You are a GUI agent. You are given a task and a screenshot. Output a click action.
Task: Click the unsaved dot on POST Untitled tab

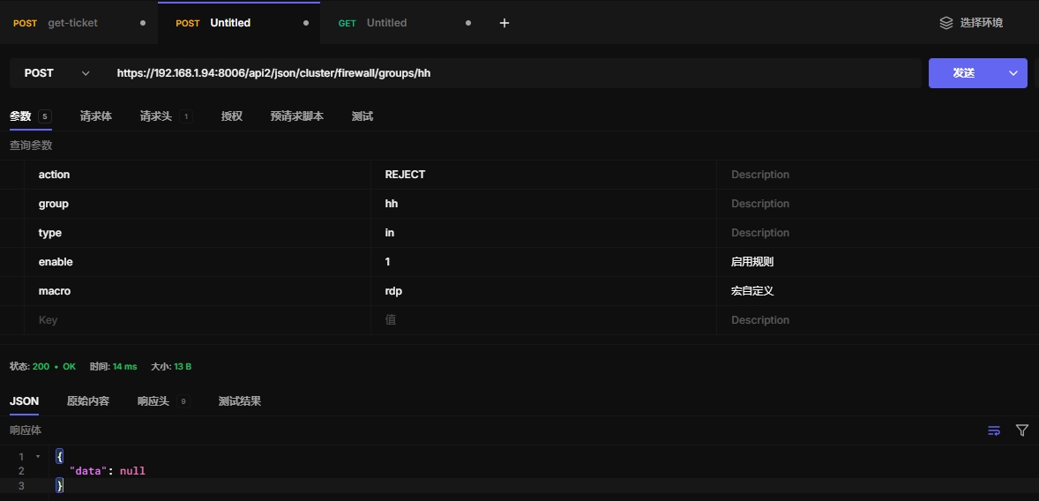[x=306, y=23]
